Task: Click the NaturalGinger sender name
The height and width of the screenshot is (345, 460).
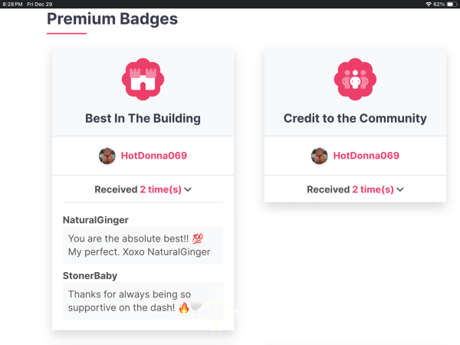Action: coord(96,220)
